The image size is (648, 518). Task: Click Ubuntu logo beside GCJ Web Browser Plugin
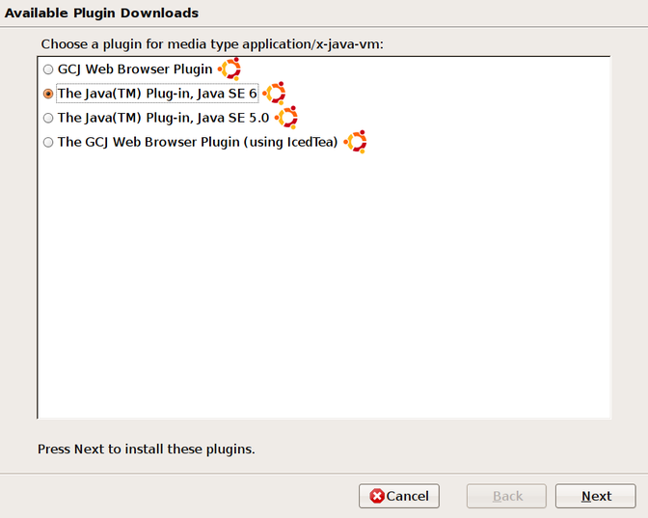229,69
